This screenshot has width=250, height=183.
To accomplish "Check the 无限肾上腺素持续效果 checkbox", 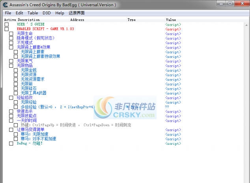I will 16,57.
